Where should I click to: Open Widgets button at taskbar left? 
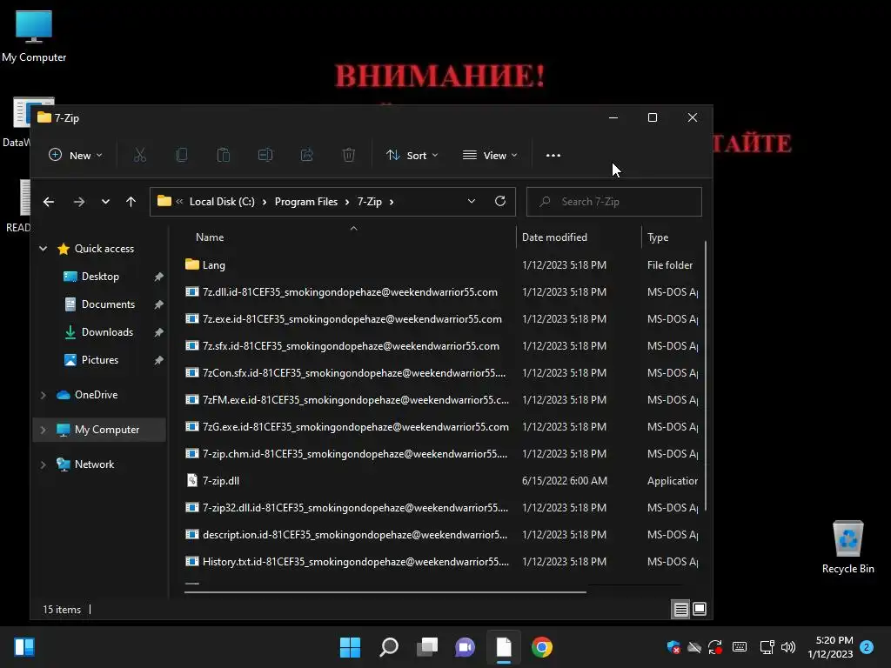(x=24, y=647)
